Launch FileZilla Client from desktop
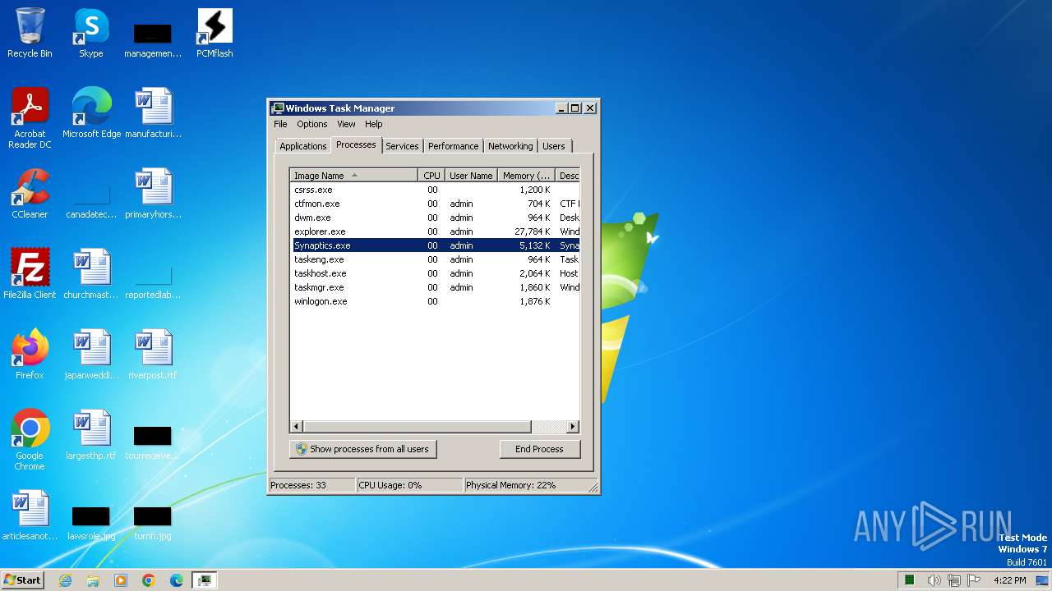 click(30, 274)
